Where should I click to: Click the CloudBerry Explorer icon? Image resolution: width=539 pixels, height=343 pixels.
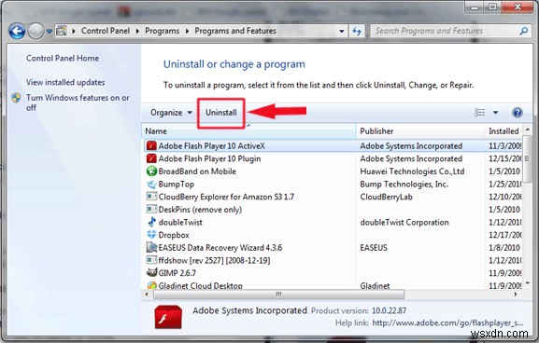(151, 197)
